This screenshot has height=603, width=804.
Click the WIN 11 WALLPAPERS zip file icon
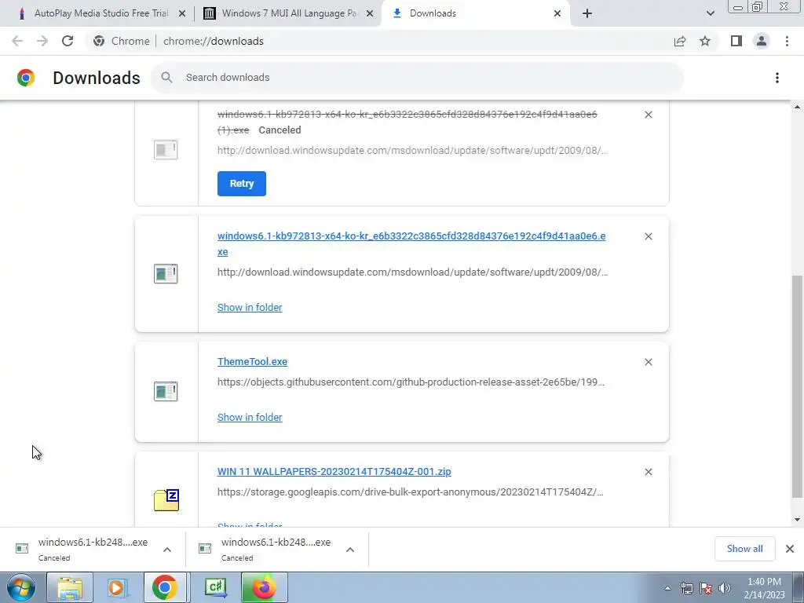click(x=166, y=500)
